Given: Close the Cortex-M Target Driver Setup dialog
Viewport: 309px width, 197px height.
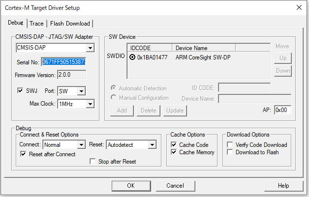Looking at the screenshot, I should 299,7.
